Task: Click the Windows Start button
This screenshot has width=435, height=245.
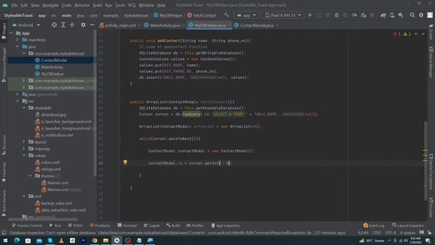Action: tap(5, 240)
